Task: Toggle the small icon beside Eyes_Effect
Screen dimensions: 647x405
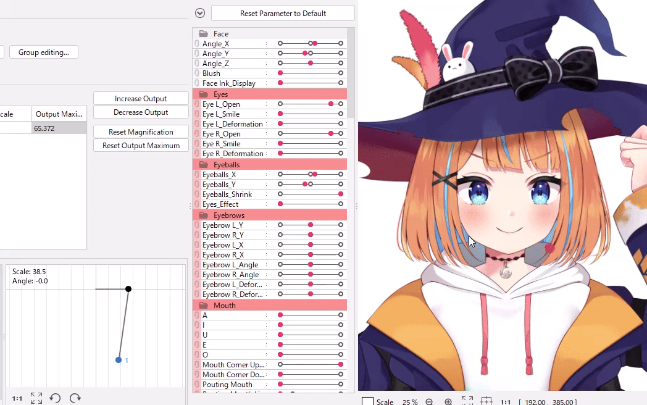Action: coord(197,204)
